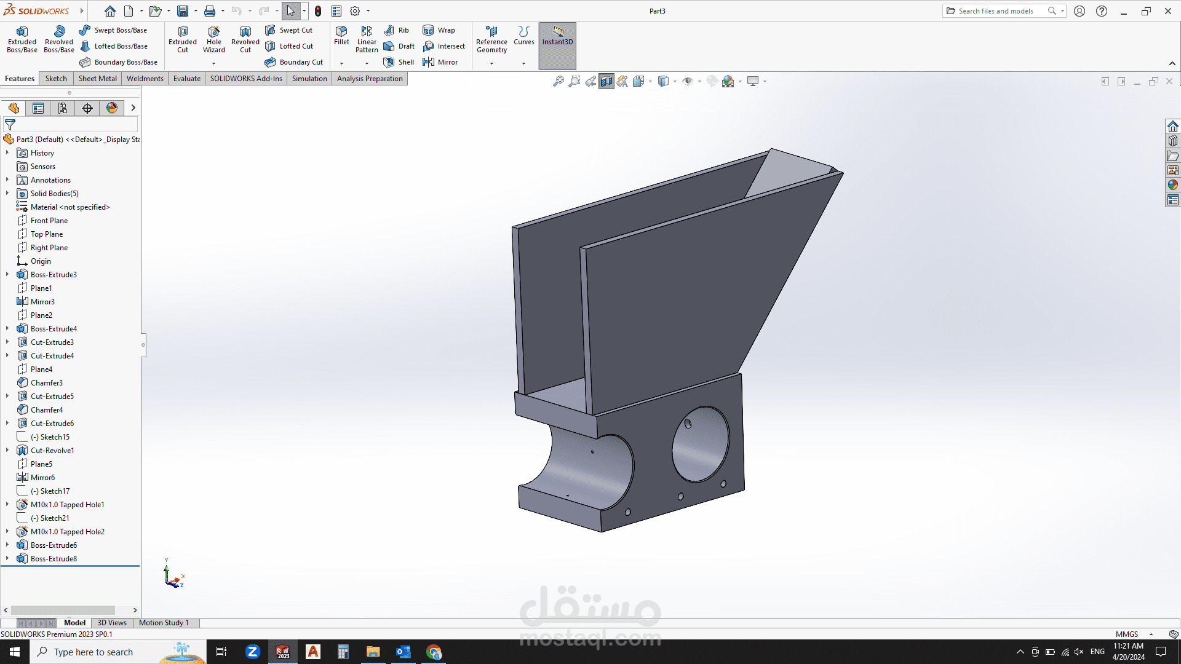Open Outlook from the taskbar
This screenshot has height=664, width=1181.
(x=404, y=652)
